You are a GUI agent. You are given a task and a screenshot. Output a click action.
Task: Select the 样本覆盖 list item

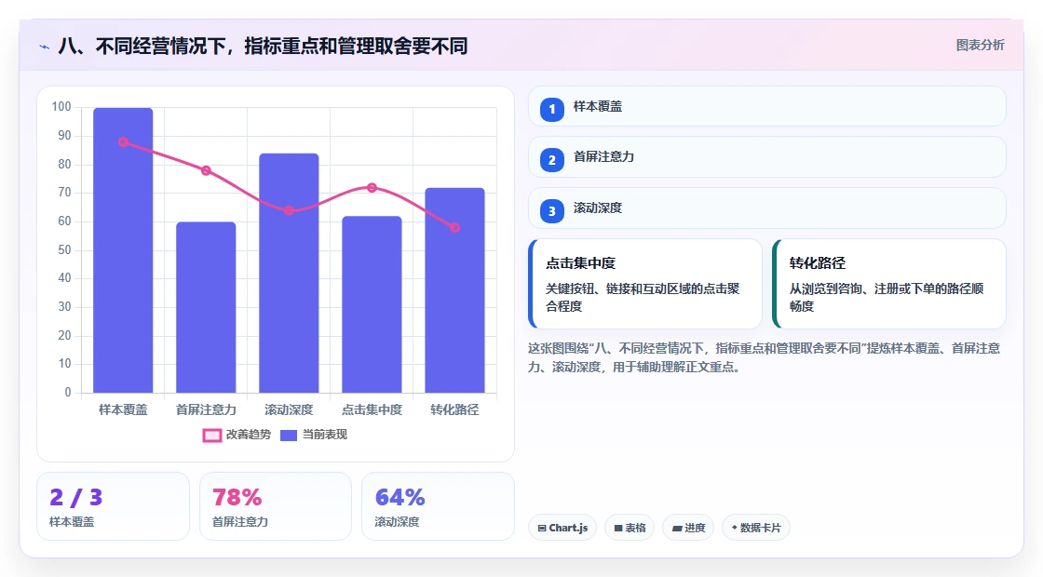coord(767,106)
